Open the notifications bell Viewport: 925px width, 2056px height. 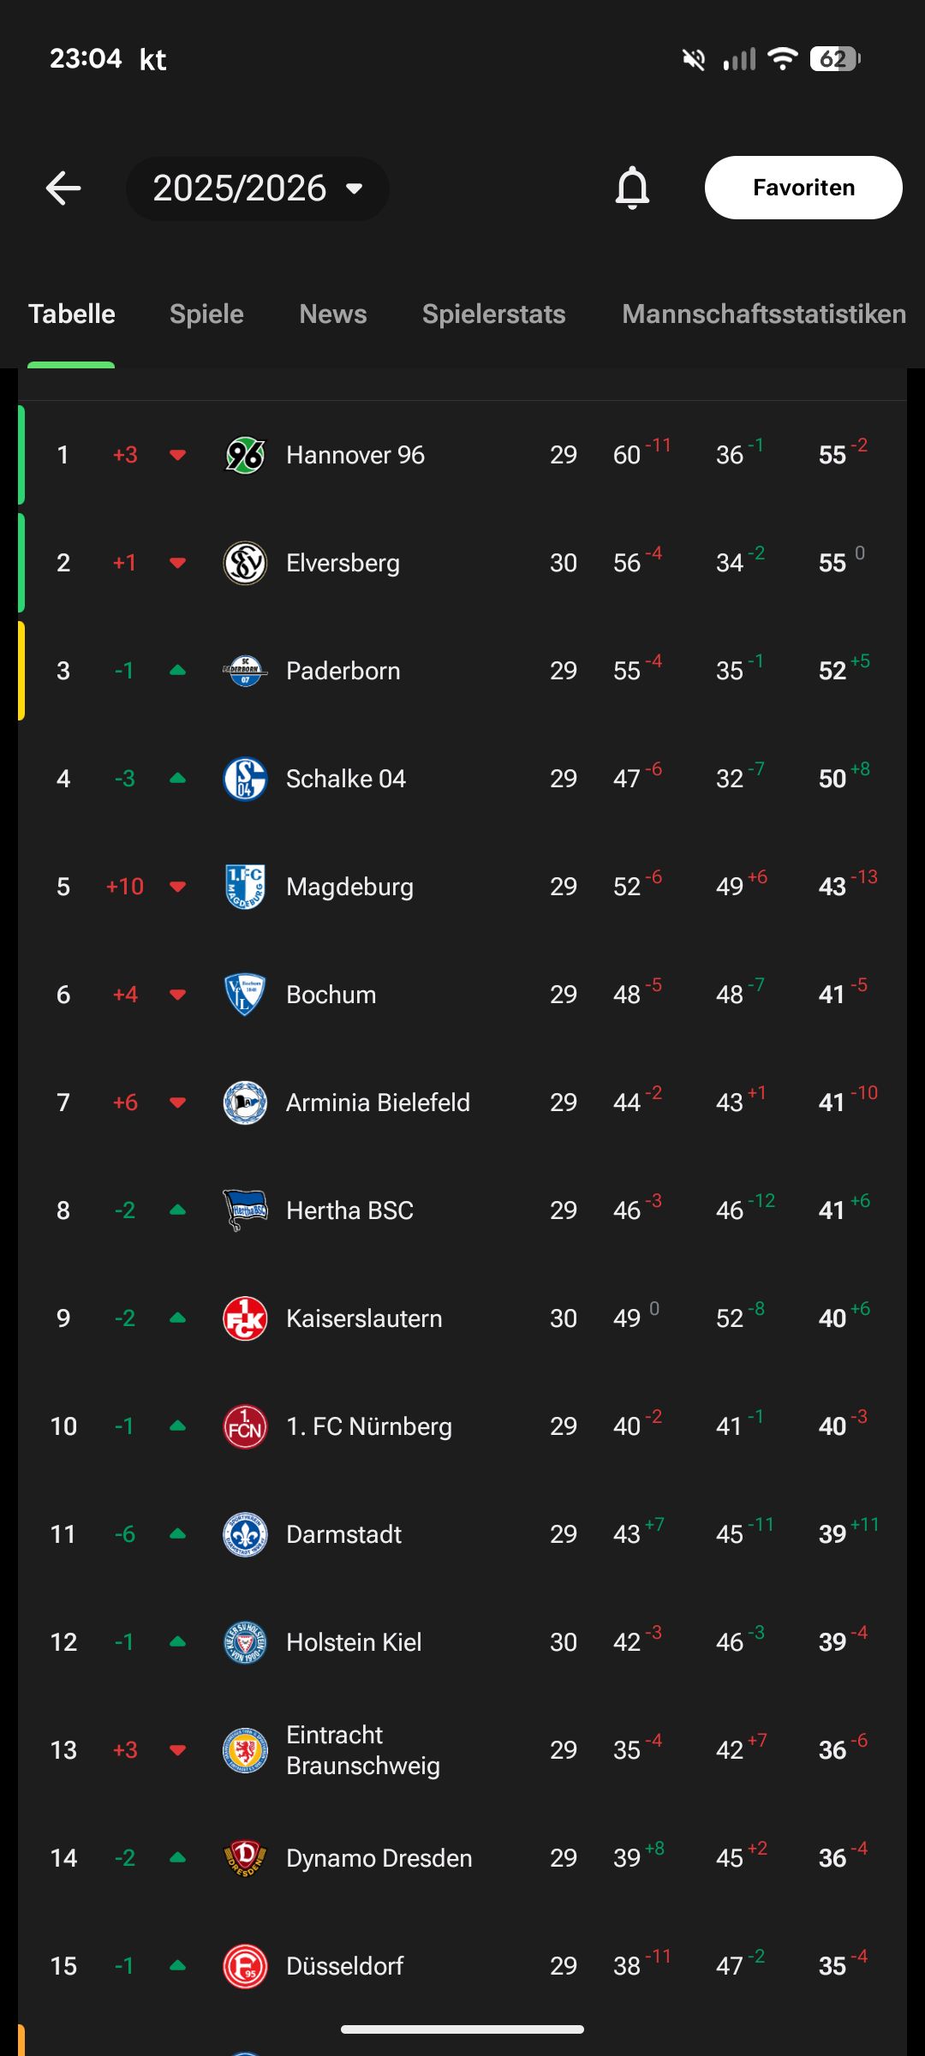coord(632,188)
